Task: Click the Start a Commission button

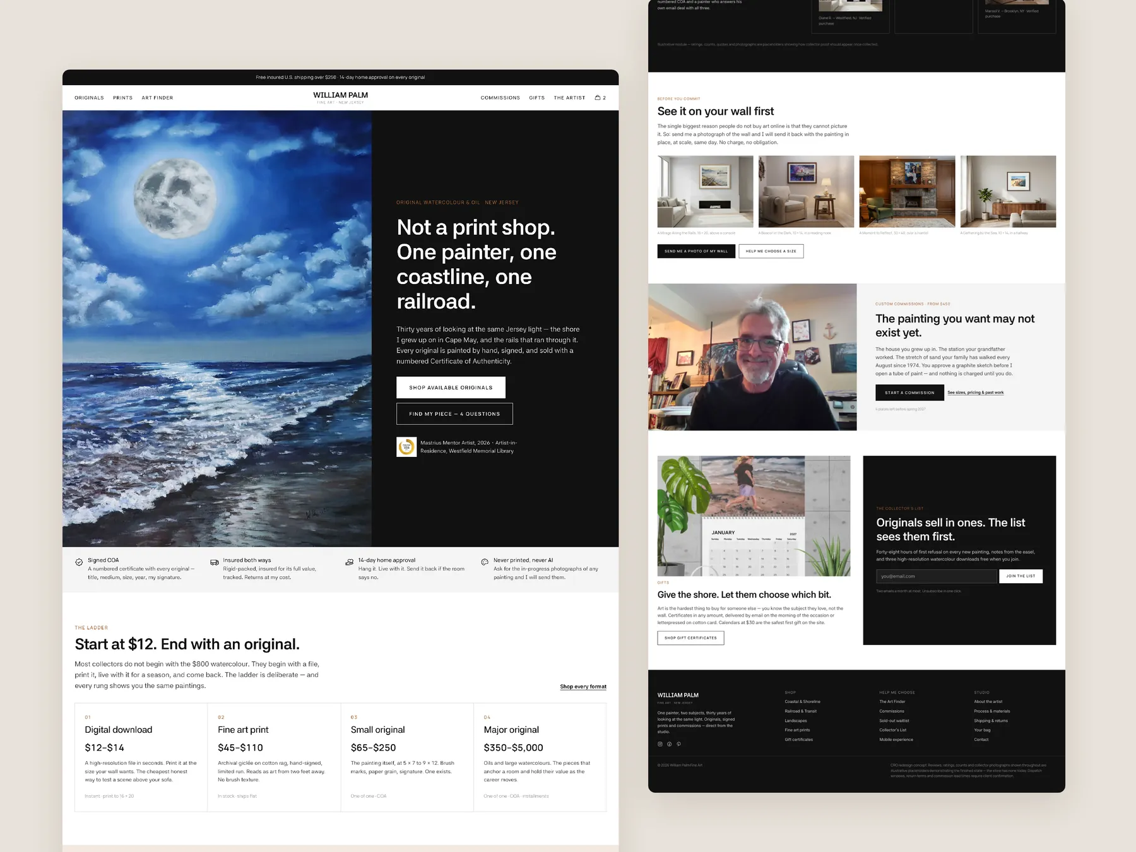Action: (909, 393)
